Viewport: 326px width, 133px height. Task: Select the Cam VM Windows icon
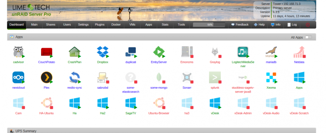[x=18, y=103]
